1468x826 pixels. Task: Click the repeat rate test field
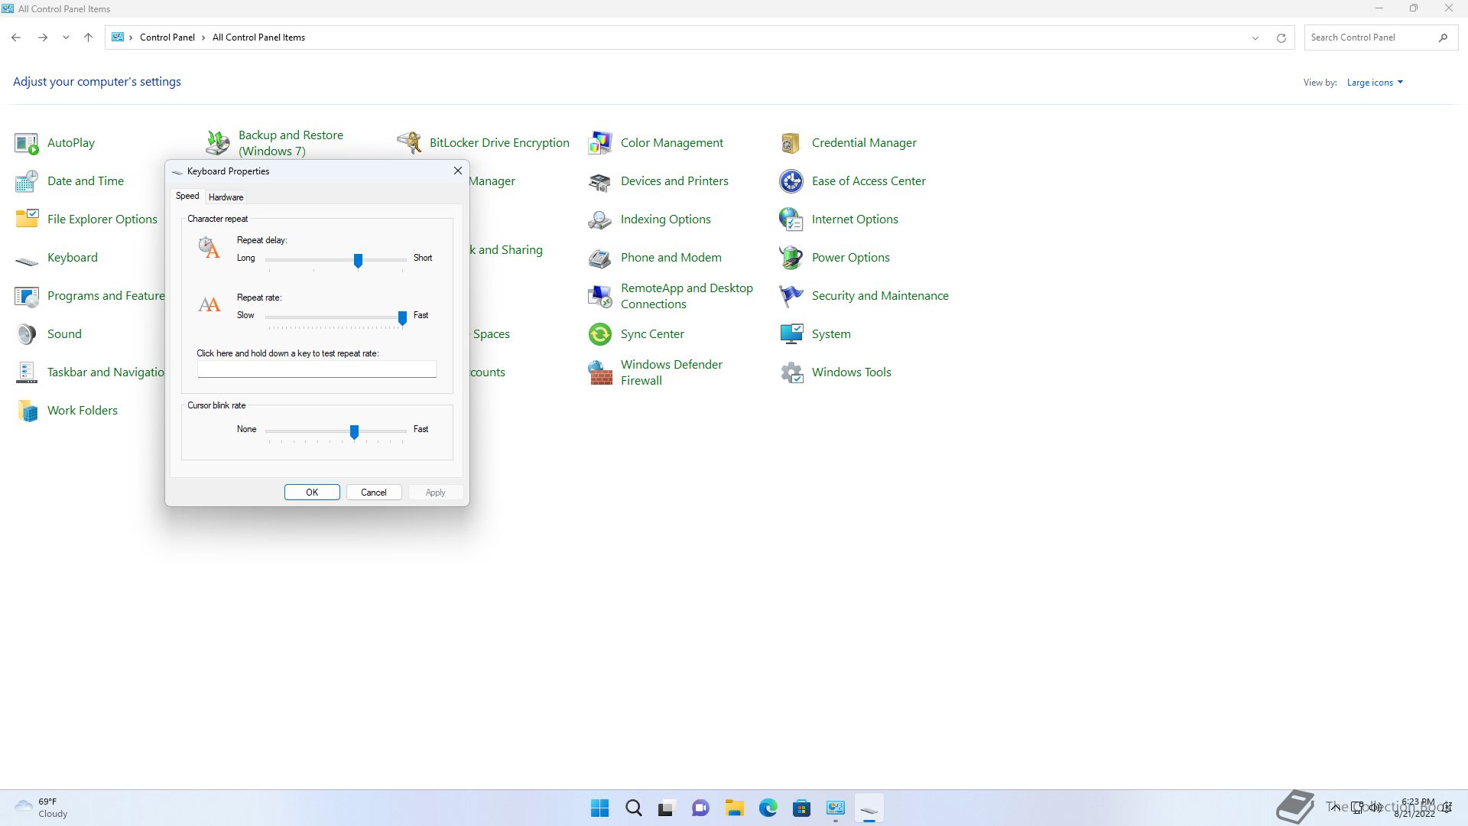[317, 369]
